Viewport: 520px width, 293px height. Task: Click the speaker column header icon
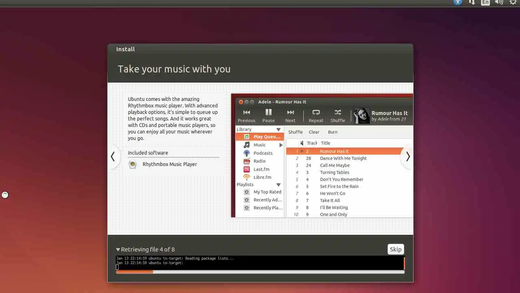[302, 143]
